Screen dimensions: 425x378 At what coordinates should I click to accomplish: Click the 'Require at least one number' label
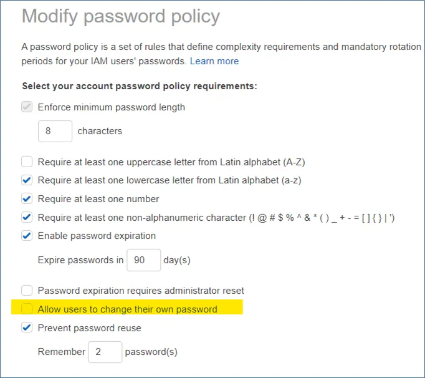tap(98, 199)
